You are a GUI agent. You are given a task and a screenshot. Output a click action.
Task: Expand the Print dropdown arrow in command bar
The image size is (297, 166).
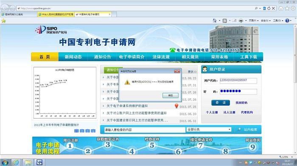(246, 21)
